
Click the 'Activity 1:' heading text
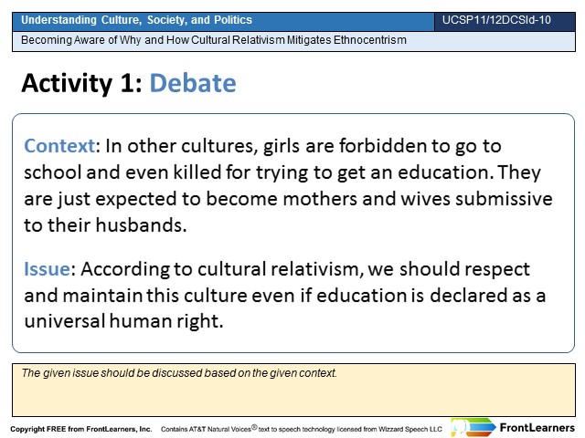point(81,83)
